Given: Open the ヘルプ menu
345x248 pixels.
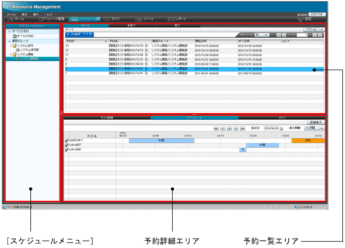Looking at the screenshot, I should coord(48,15).
